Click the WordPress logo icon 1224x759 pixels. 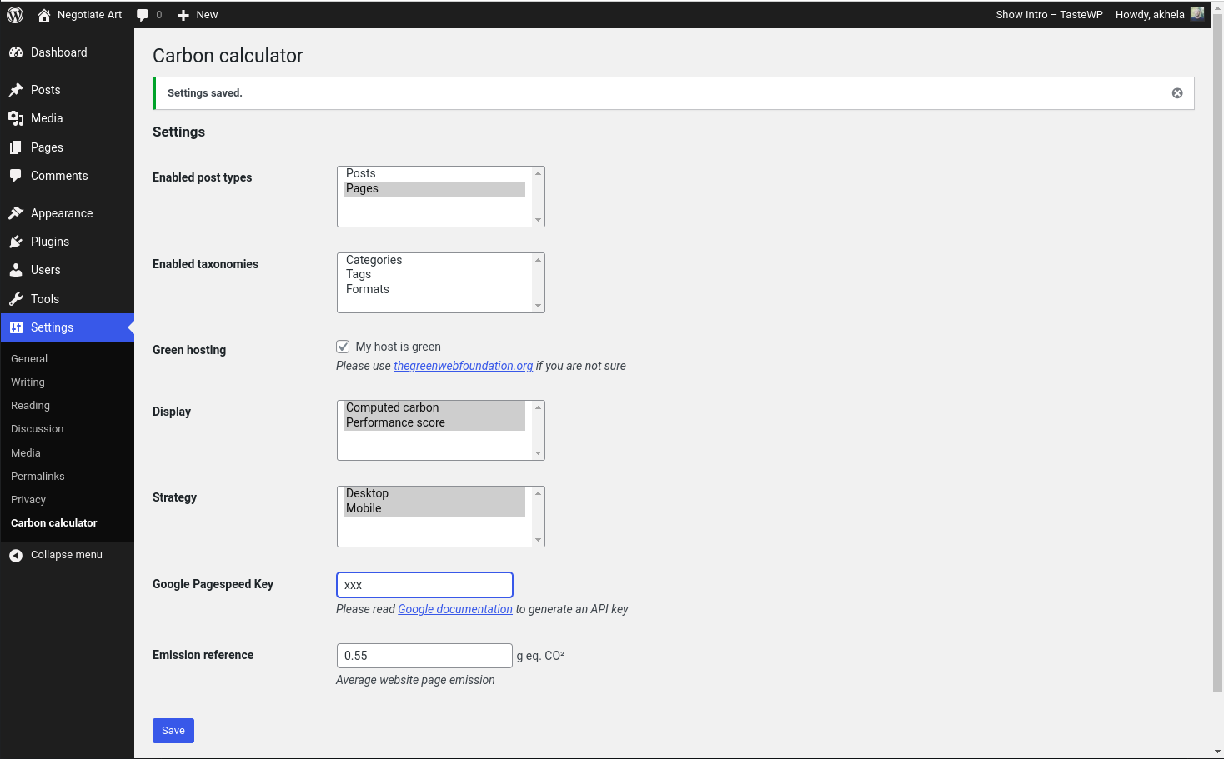[x=15, y=15]
